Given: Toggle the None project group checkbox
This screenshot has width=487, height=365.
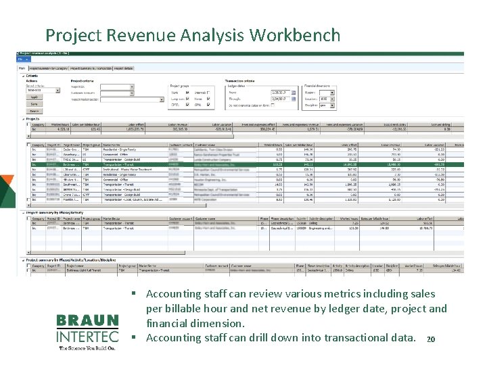Looking at the screenshot, I should [x=208, y=99].
